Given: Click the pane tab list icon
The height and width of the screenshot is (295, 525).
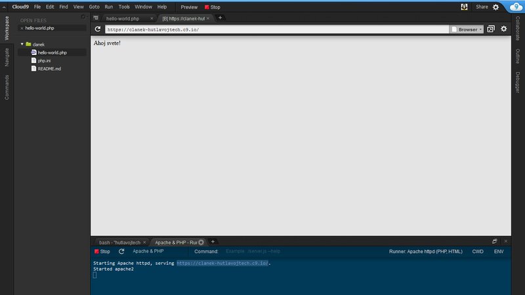Looking at the screenshot, I should [96, 18].
